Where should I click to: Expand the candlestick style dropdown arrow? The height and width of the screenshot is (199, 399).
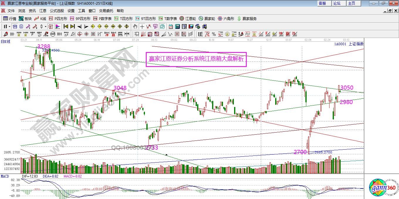(45, 26)
